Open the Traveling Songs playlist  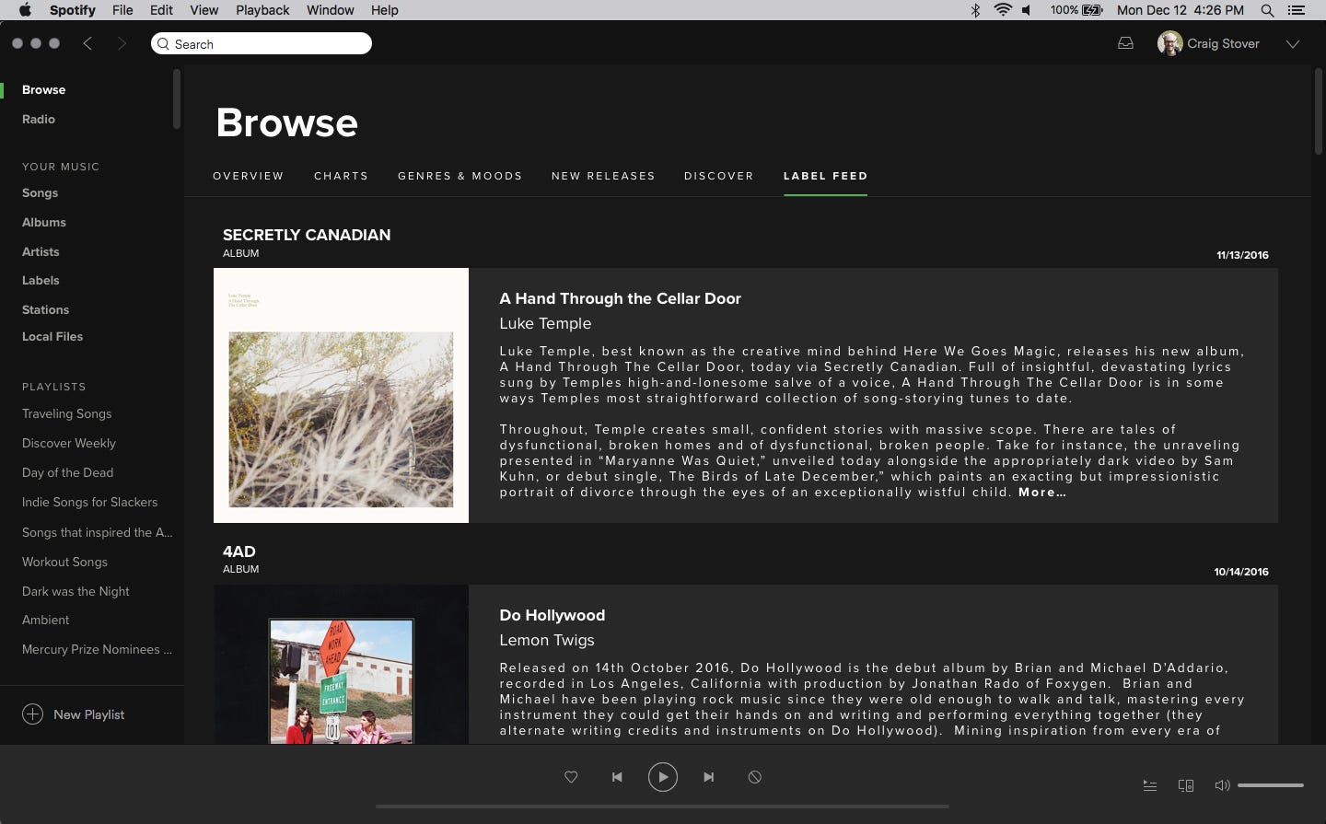pos(67,413)
